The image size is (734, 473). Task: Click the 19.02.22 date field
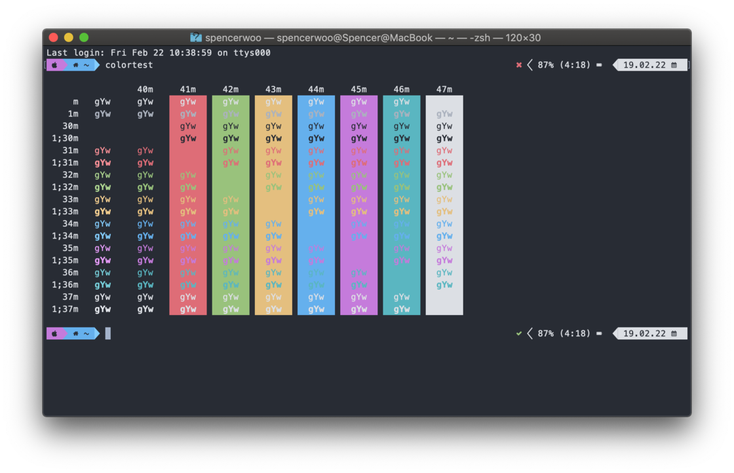click(x=646, y=65)
